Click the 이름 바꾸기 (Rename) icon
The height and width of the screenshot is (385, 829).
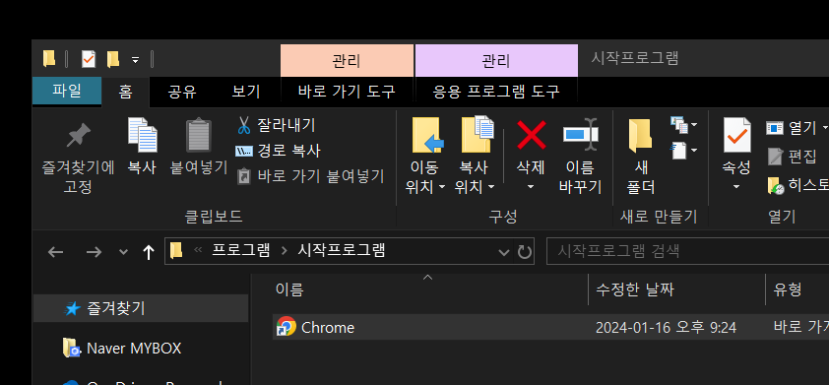coord(580,134)
